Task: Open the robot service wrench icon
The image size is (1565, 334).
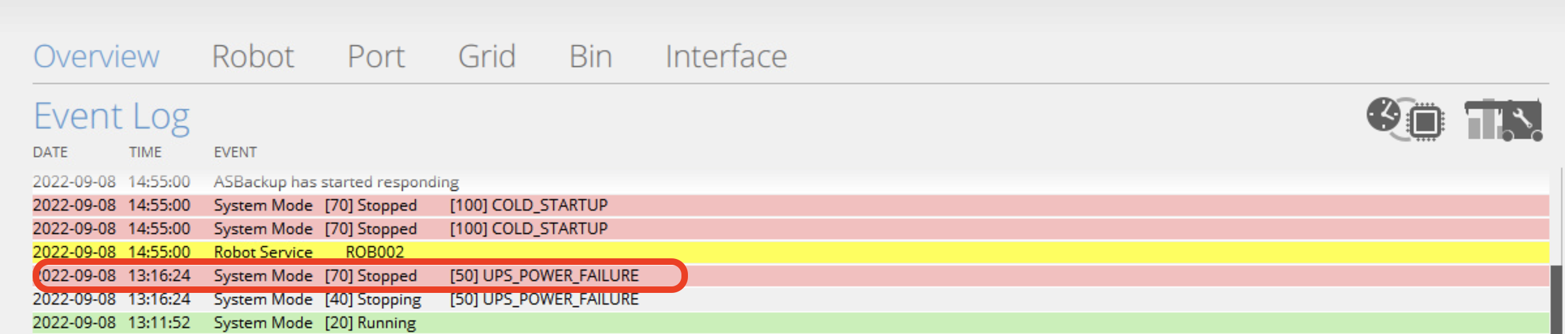Action: click(x=1504, y=119)
